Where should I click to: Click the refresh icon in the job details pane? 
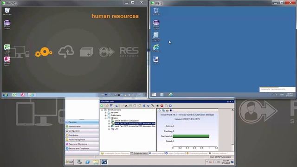160,110
